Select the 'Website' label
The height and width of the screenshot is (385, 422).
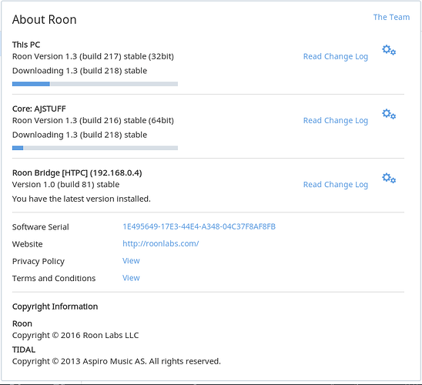[28, 244]
